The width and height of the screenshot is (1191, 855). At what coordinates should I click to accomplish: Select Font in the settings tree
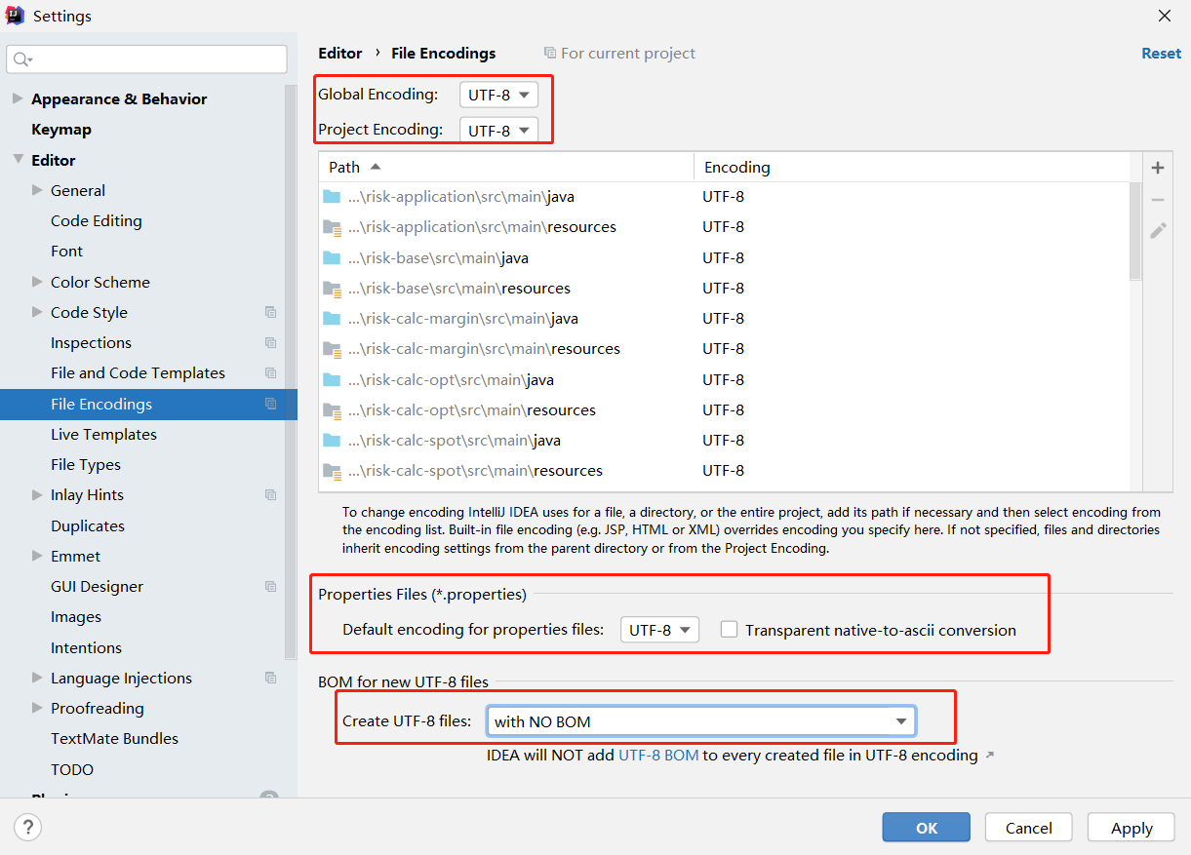(x=66, y=252)
